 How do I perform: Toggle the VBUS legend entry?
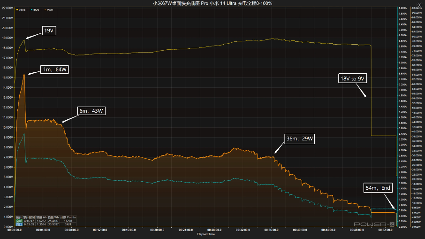pos(21,10)
